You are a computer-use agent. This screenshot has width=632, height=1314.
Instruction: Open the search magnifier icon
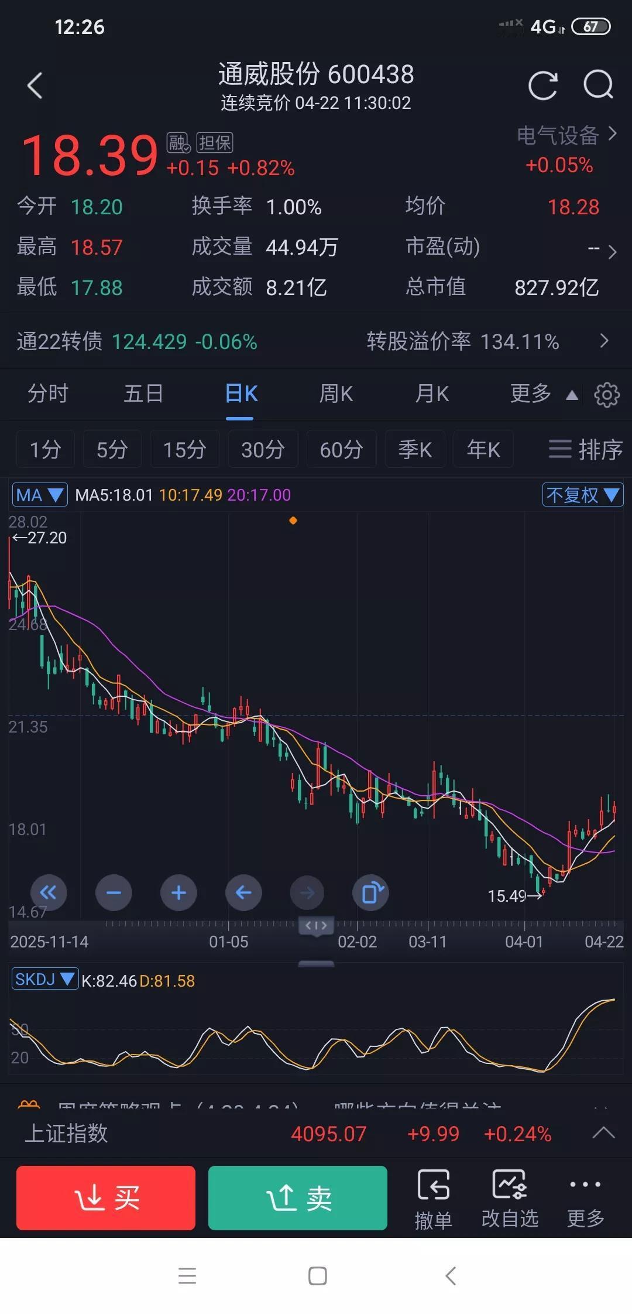(599, 86)
